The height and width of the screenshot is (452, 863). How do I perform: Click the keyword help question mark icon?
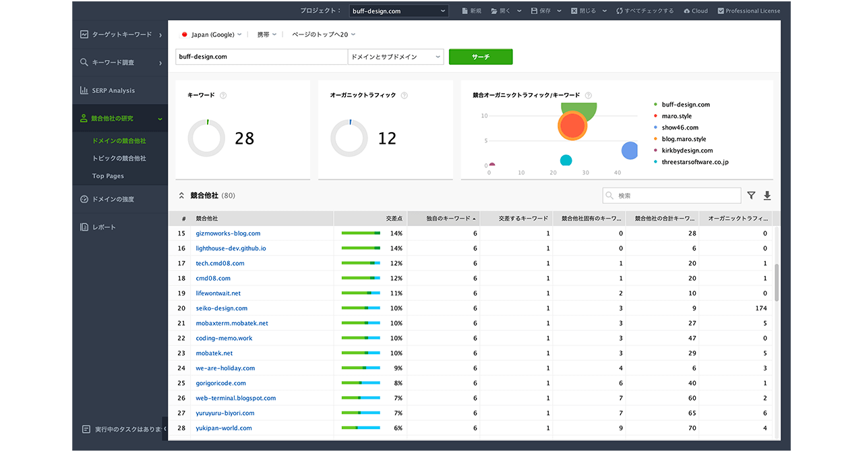(x=223, y=96)
